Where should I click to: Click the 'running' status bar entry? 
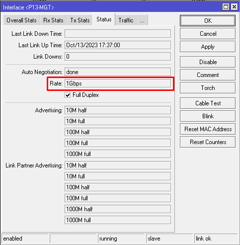[x=121, y=239]
